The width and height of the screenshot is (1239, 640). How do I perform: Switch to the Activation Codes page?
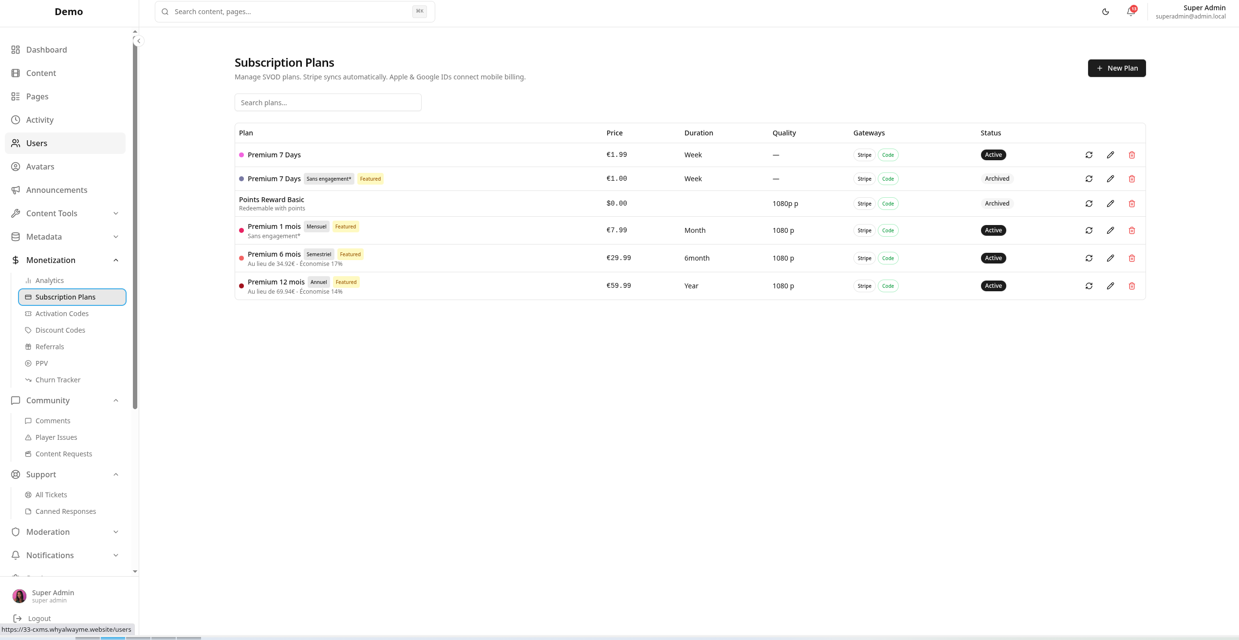pyautogui.click(x=62, y=313)
